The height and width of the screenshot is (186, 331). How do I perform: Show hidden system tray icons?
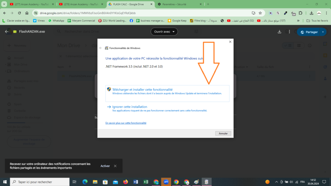coord(276,182)
